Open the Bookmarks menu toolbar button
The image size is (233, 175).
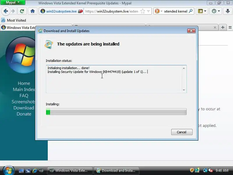pyautogui.click(x=200, y=11)
